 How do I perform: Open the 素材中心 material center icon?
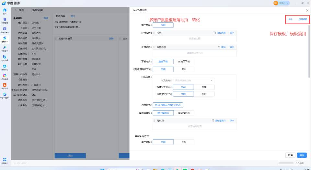(5, 66)
